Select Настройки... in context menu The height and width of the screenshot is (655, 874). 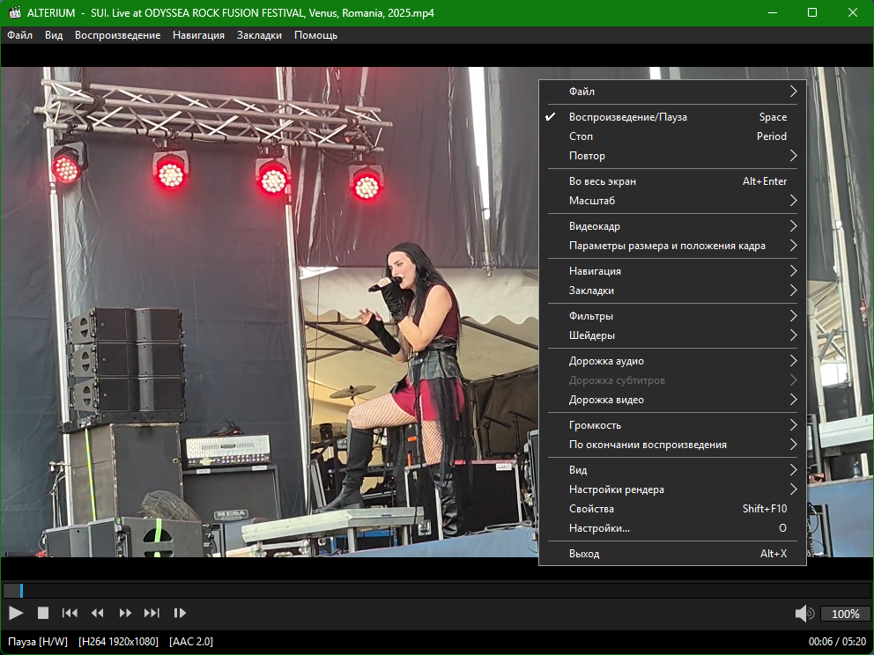tap(599, 528)
